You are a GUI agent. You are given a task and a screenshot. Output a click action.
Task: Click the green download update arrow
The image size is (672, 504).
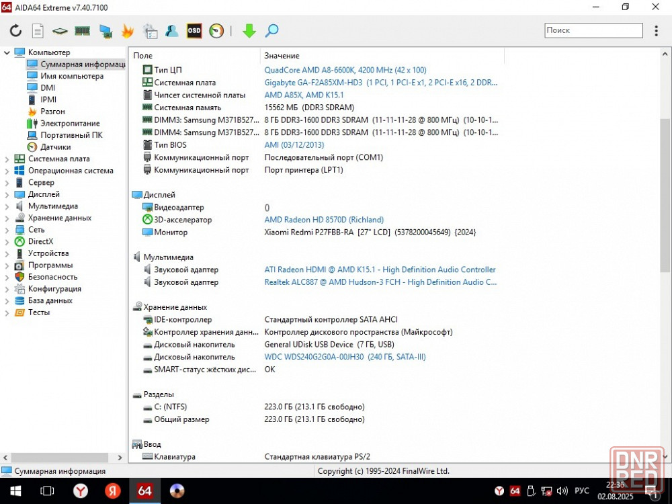(x=249, y=30)
